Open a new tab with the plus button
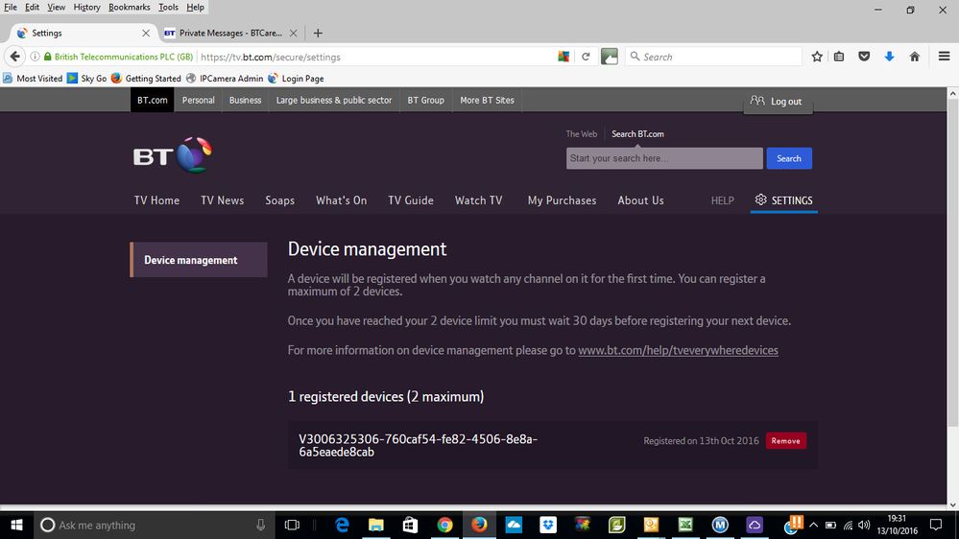Screen dimensions: 959x539 318,33
